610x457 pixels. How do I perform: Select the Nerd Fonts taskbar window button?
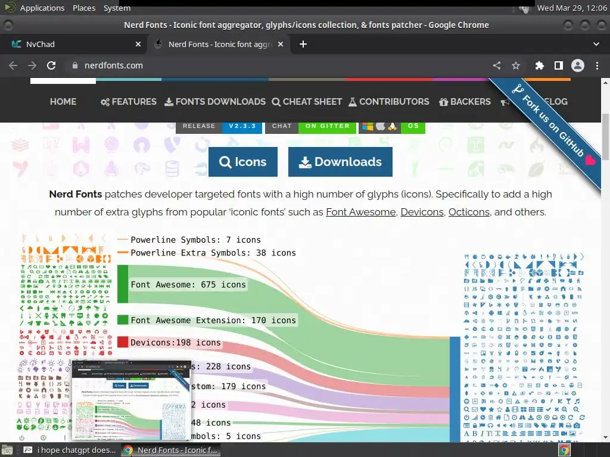171,450
